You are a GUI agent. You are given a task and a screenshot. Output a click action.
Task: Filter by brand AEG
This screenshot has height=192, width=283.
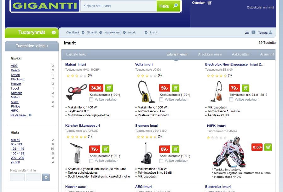coord(14,66)
